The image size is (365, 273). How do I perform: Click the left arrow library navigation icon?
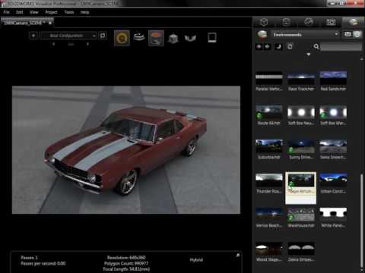259,46
